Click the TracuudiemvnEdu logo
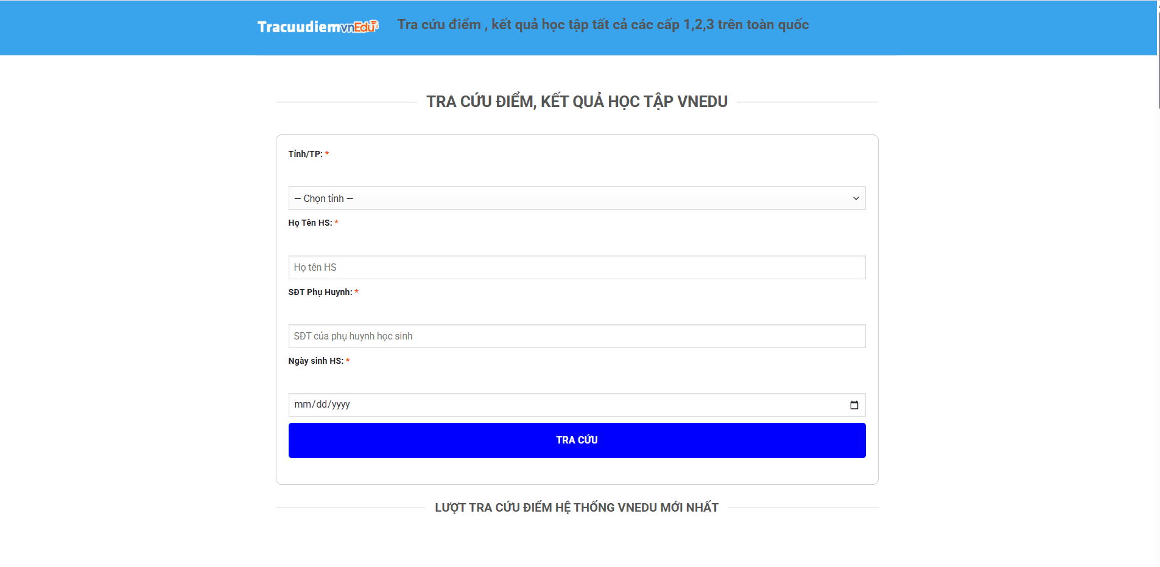Viewport: 1160px width, 567px height. 317,27
